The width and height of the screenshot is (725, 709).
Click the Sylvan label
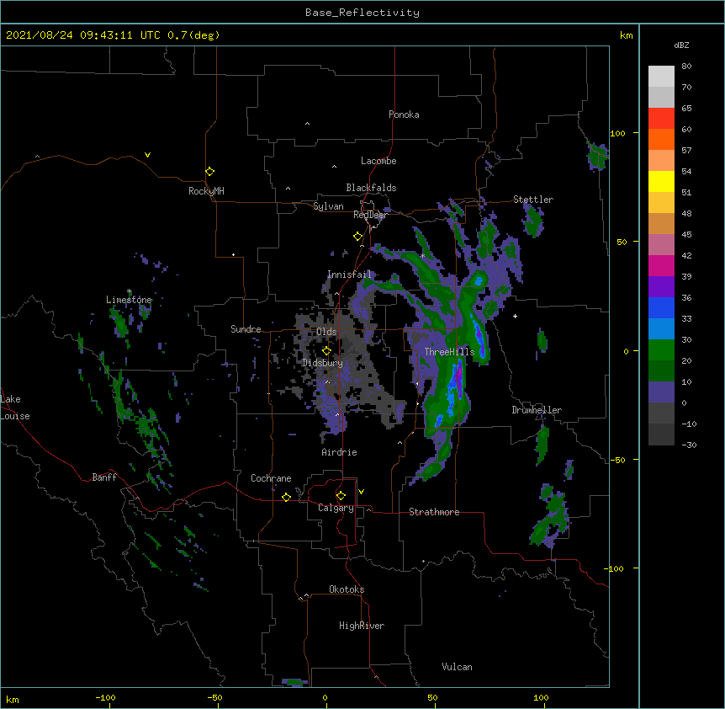[x=328, y=206]
